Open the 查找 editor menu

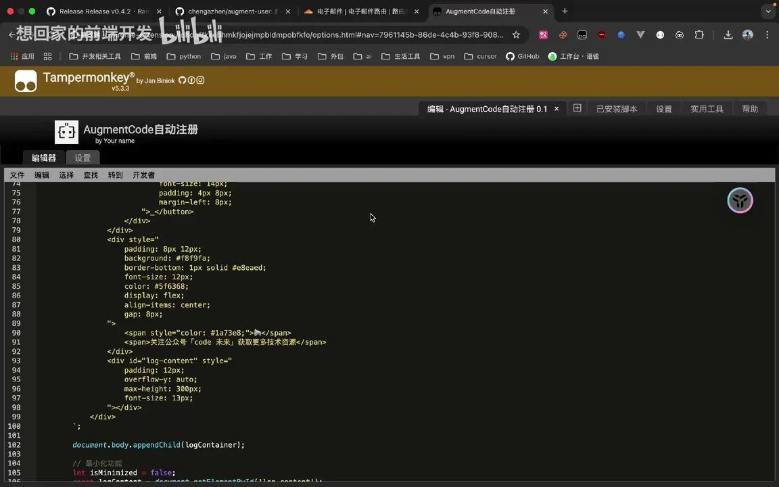pyautogui.click(x=91, y=175)
